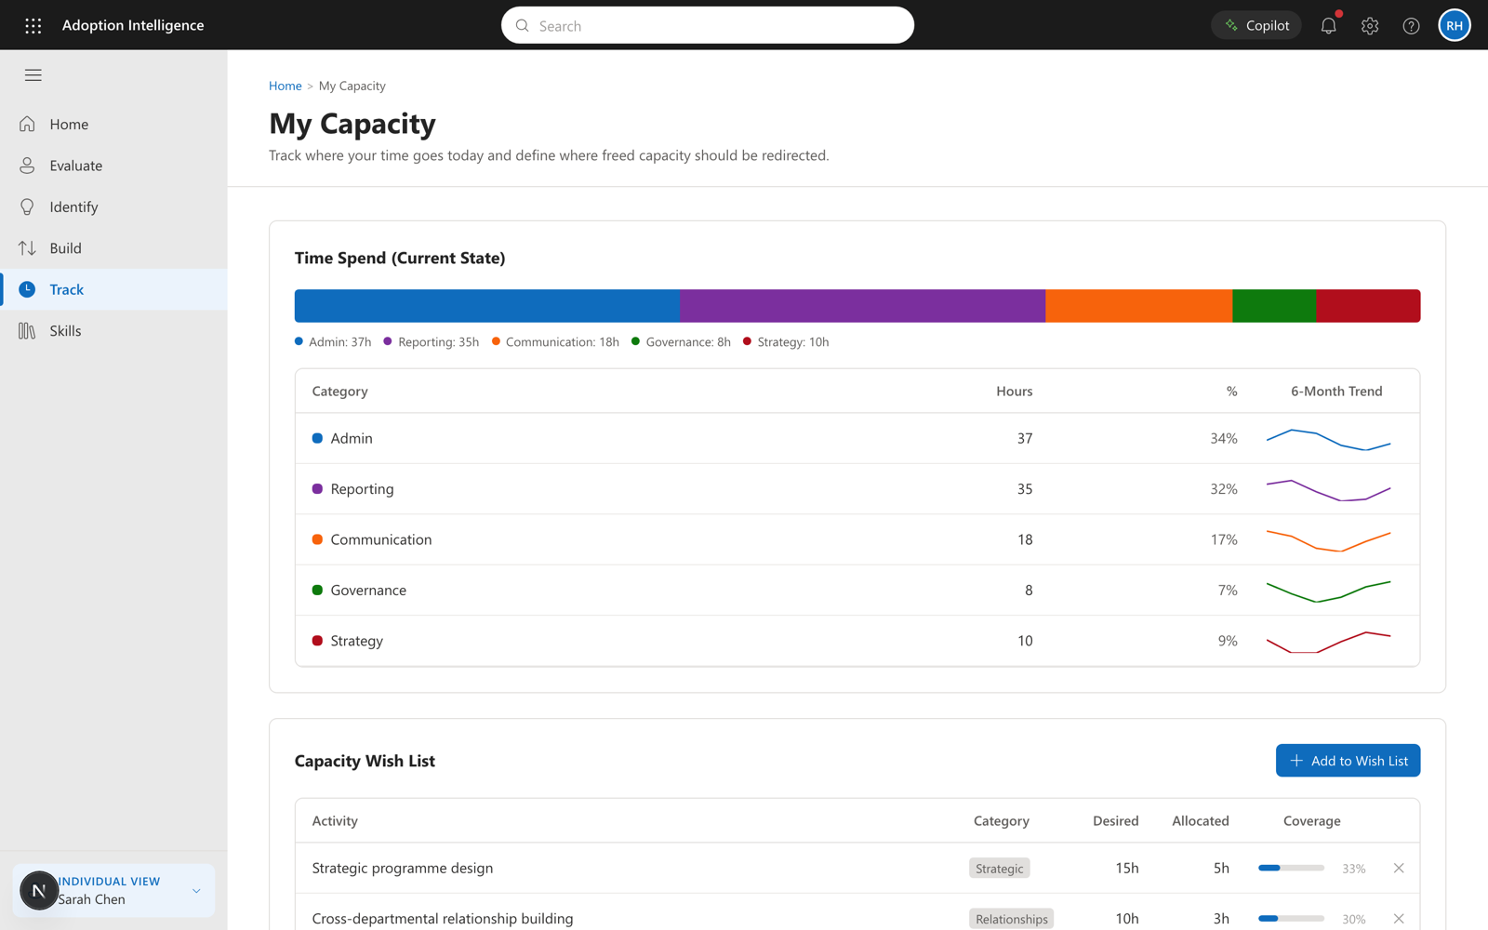Remove Strategic programme design row
Image resolution: width=1488 pixels, height=930 pixels.
click(x=1399, y=868)
